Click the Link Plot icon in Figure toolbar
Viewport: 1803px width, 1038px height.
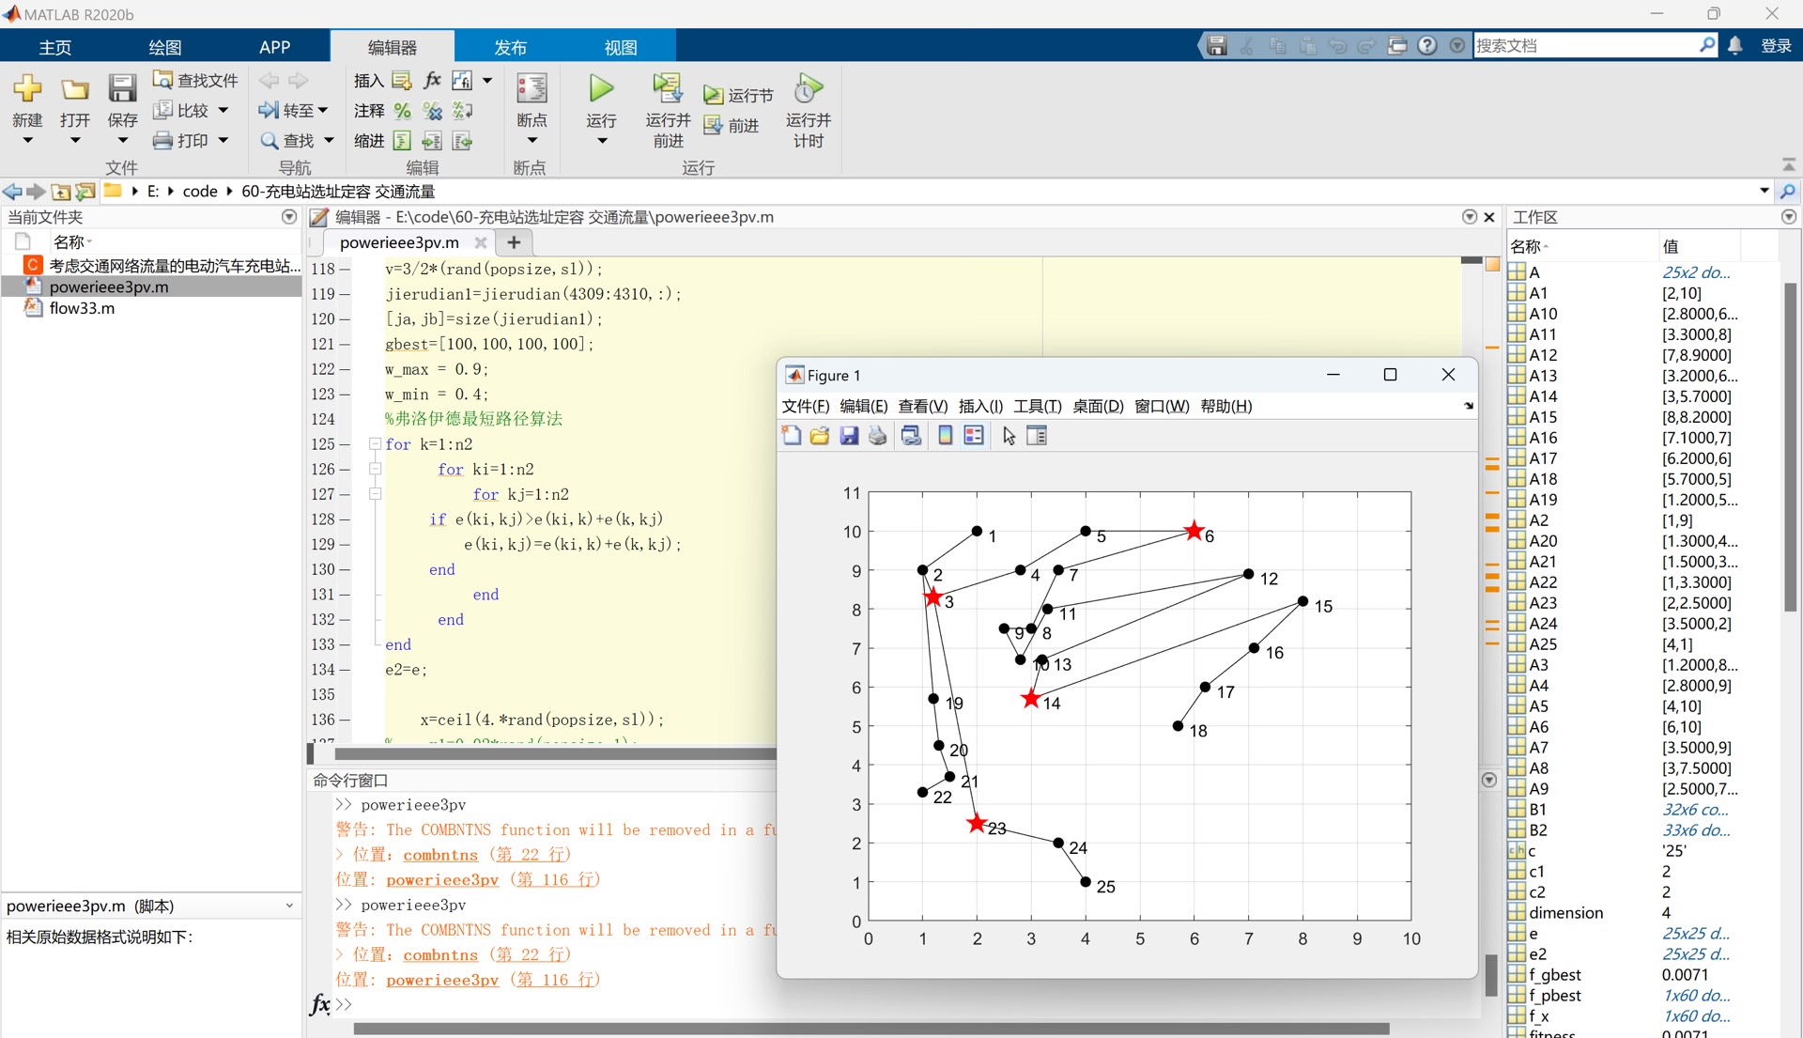pyautogui.click(x=911, y=436)
